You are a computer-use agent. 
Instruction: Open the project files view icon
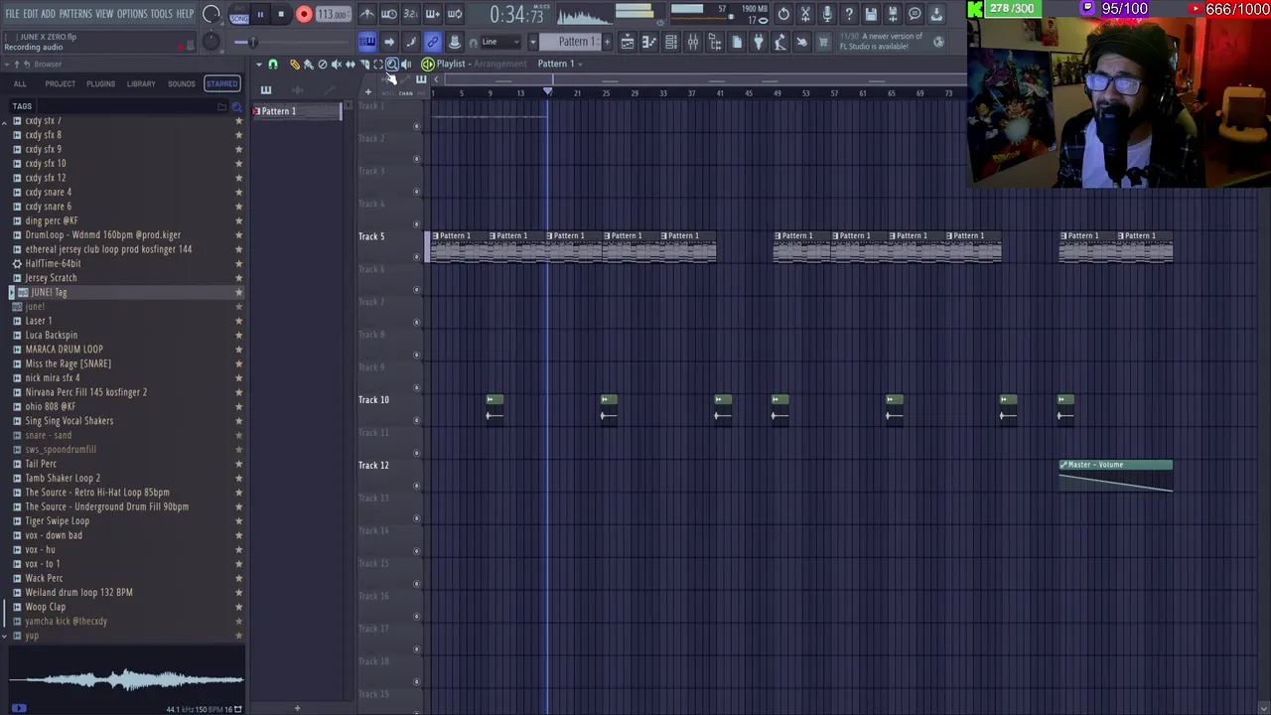coord(737,42)
